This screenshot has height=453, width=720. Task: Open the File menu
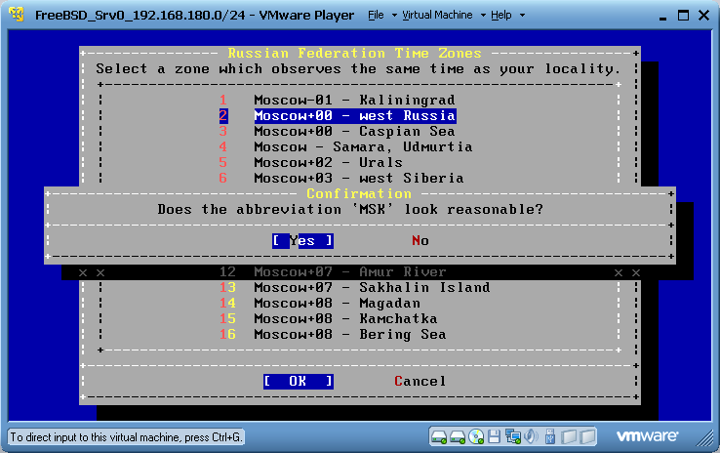click(376, 16)
